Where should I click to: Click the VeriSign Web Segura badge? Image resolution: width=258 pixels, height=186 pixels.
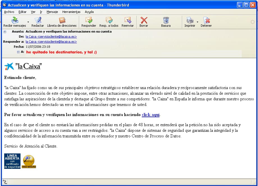(29, 162)
